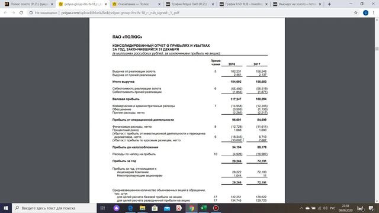This screenshot has height=213, width=379.
Task: Close the График USD RUB tab
Action: 266,4
